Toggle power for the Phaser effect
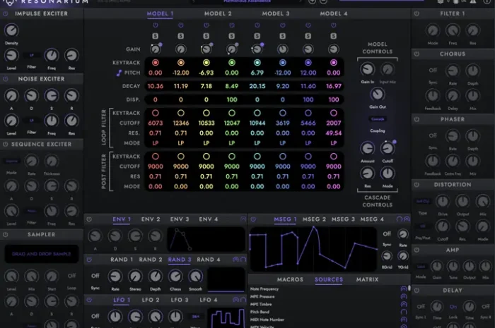The image size is (495, 328). pyautogui.click(x=417, y=119)
